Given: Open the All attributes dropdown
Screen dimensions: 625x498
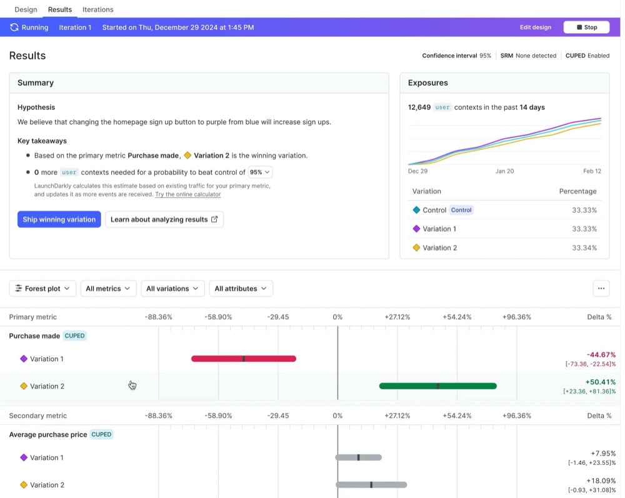Looking at the screenshot, I should [x=241, y=288].
